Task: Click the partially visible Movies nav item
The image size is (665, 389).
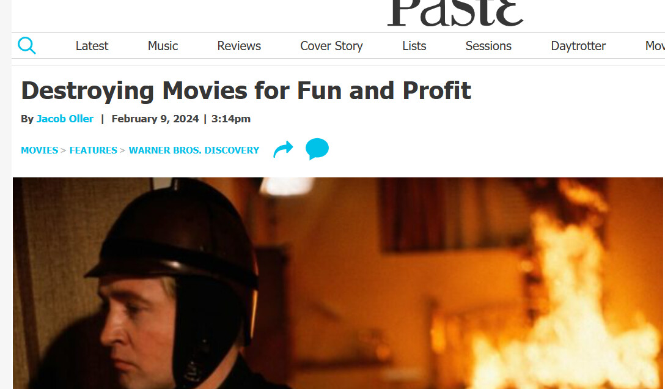Action: 655,46
